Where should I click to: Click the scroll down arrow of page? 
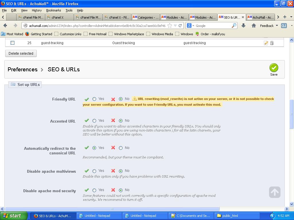pos(291,204)
